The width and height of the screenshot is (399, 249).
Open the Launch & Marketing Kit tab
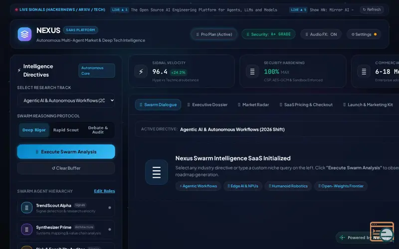point(368,105)
